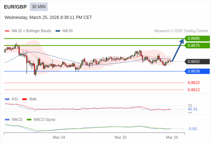
Task: Click the 30 MIN timeframe badge
Action: click(39, 7)
